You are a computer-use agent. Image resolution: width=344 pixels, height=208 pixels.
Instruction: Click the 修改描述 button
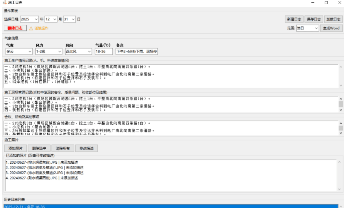(x=87, y=148)
